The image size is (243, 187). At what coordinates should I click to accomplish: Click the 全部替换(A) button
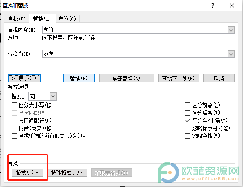[x=126, y=78]
